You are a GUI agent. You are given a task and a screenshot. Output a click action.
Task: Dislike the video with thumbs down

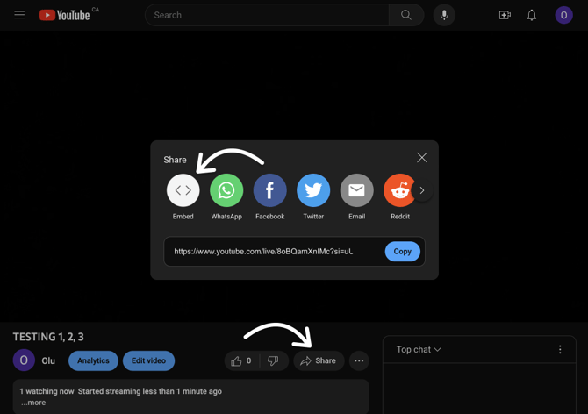[273, 360]
